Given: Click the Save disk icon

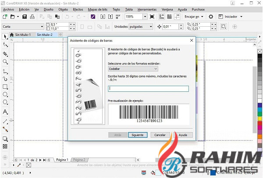Looking at the screenshot, I should [25, 17].
